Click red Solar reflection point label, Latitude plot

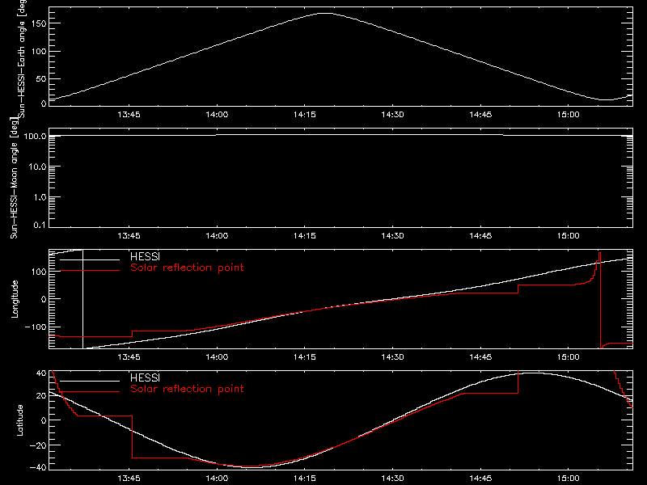(x=187, y=389)
